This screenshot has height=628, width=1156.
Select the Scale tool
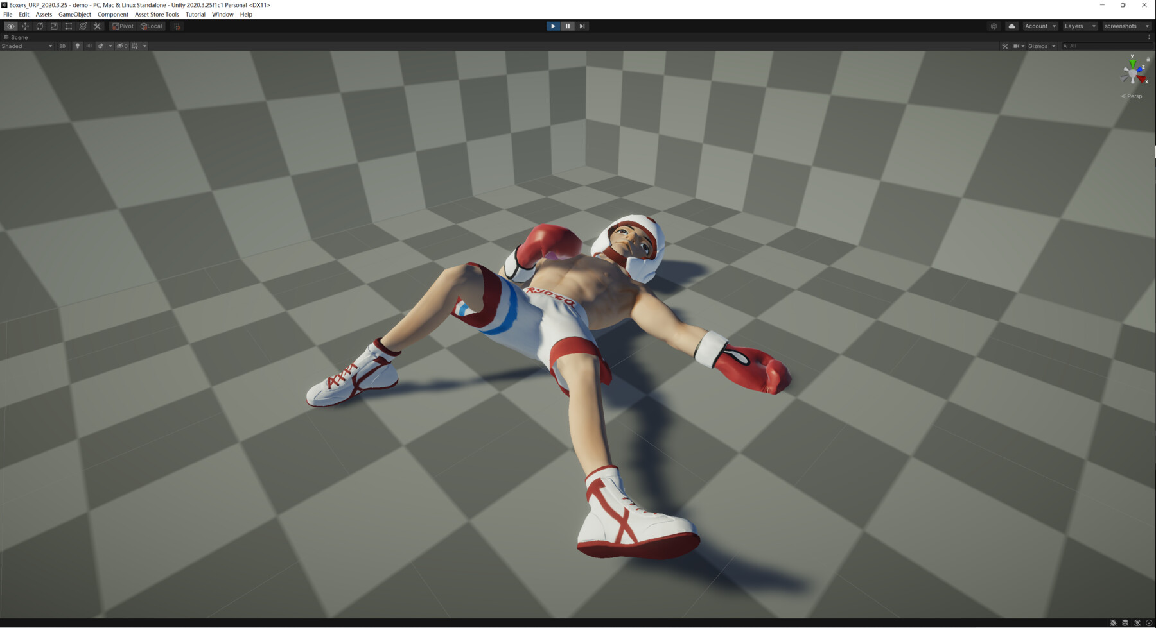tap(54, 26)
